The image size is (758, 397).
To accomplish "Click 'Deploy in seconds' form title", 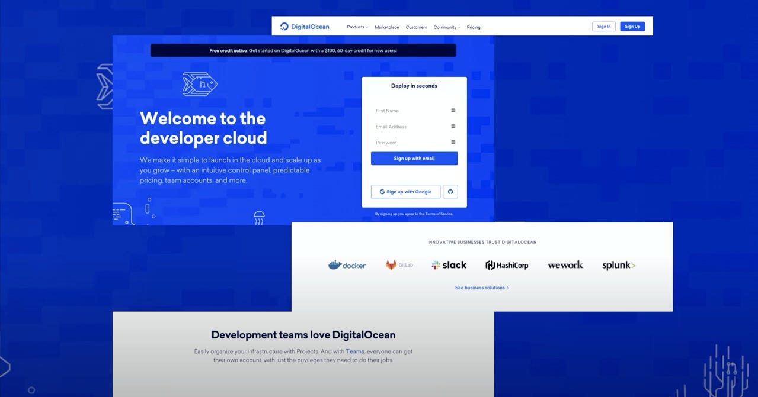I will 414,86.
